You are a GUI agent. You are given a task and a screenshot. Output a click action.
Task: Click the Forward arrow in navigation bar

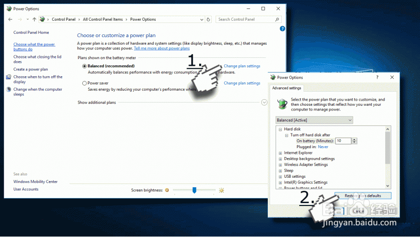pos(20,19)
